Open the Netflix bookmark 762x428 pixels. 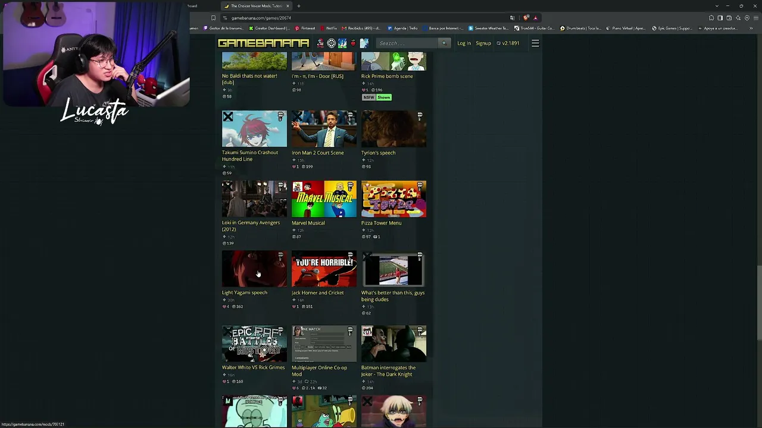329,28
